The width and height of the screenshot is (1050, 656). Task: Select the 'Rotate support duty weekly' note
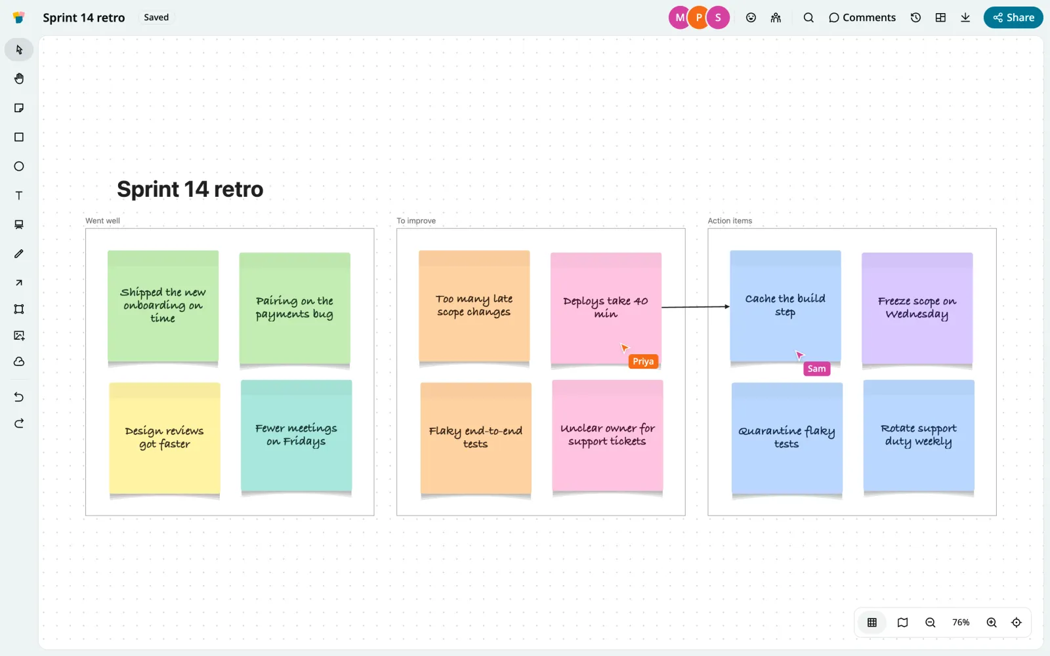pos(919,436)
